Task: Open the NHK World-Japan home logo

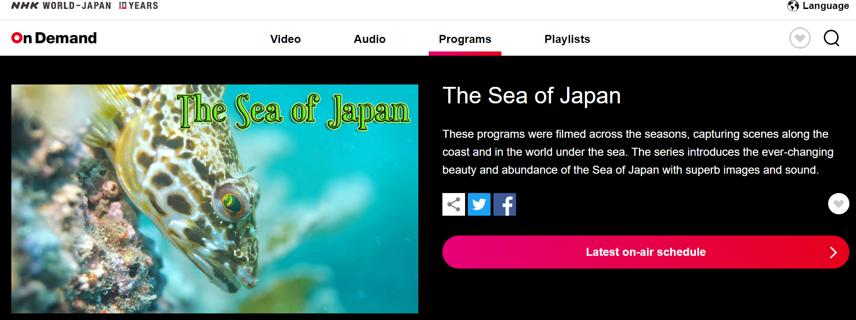Action: pyautogui.click(x=61, y=6)
